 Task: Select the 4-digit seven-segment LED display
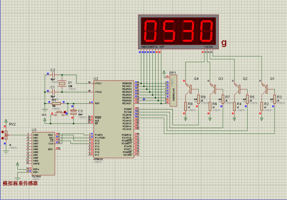click(178, 32)
